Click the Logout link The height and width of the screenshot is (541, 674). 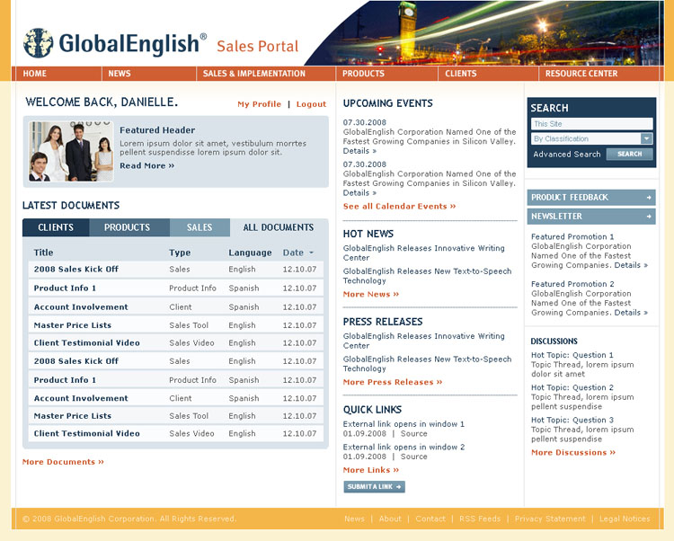pos(311,104)
